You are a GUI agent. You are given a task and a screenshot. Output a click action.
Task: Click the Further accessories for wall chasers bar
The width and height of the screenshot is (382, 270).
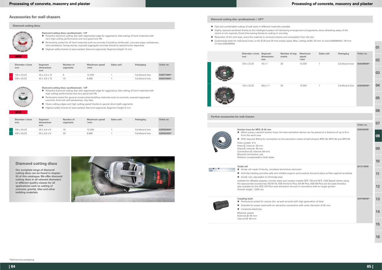[x=290, y=117]
